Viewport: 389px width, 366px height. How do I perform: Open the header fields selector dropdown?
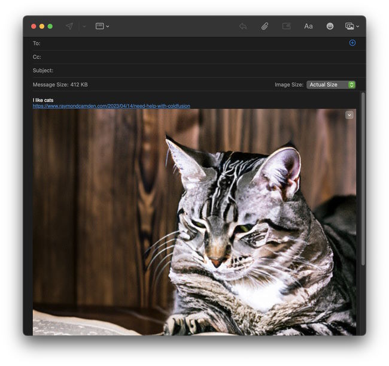click(x=102, y=26)
